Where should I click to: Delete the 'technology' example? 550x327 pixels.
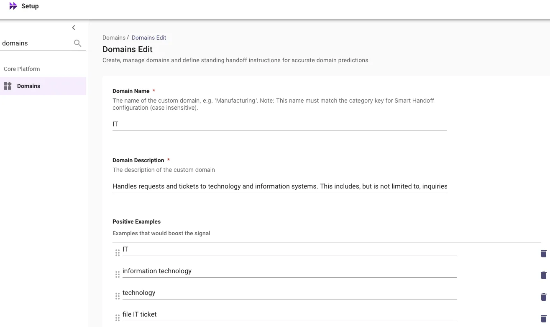(544, 297)
